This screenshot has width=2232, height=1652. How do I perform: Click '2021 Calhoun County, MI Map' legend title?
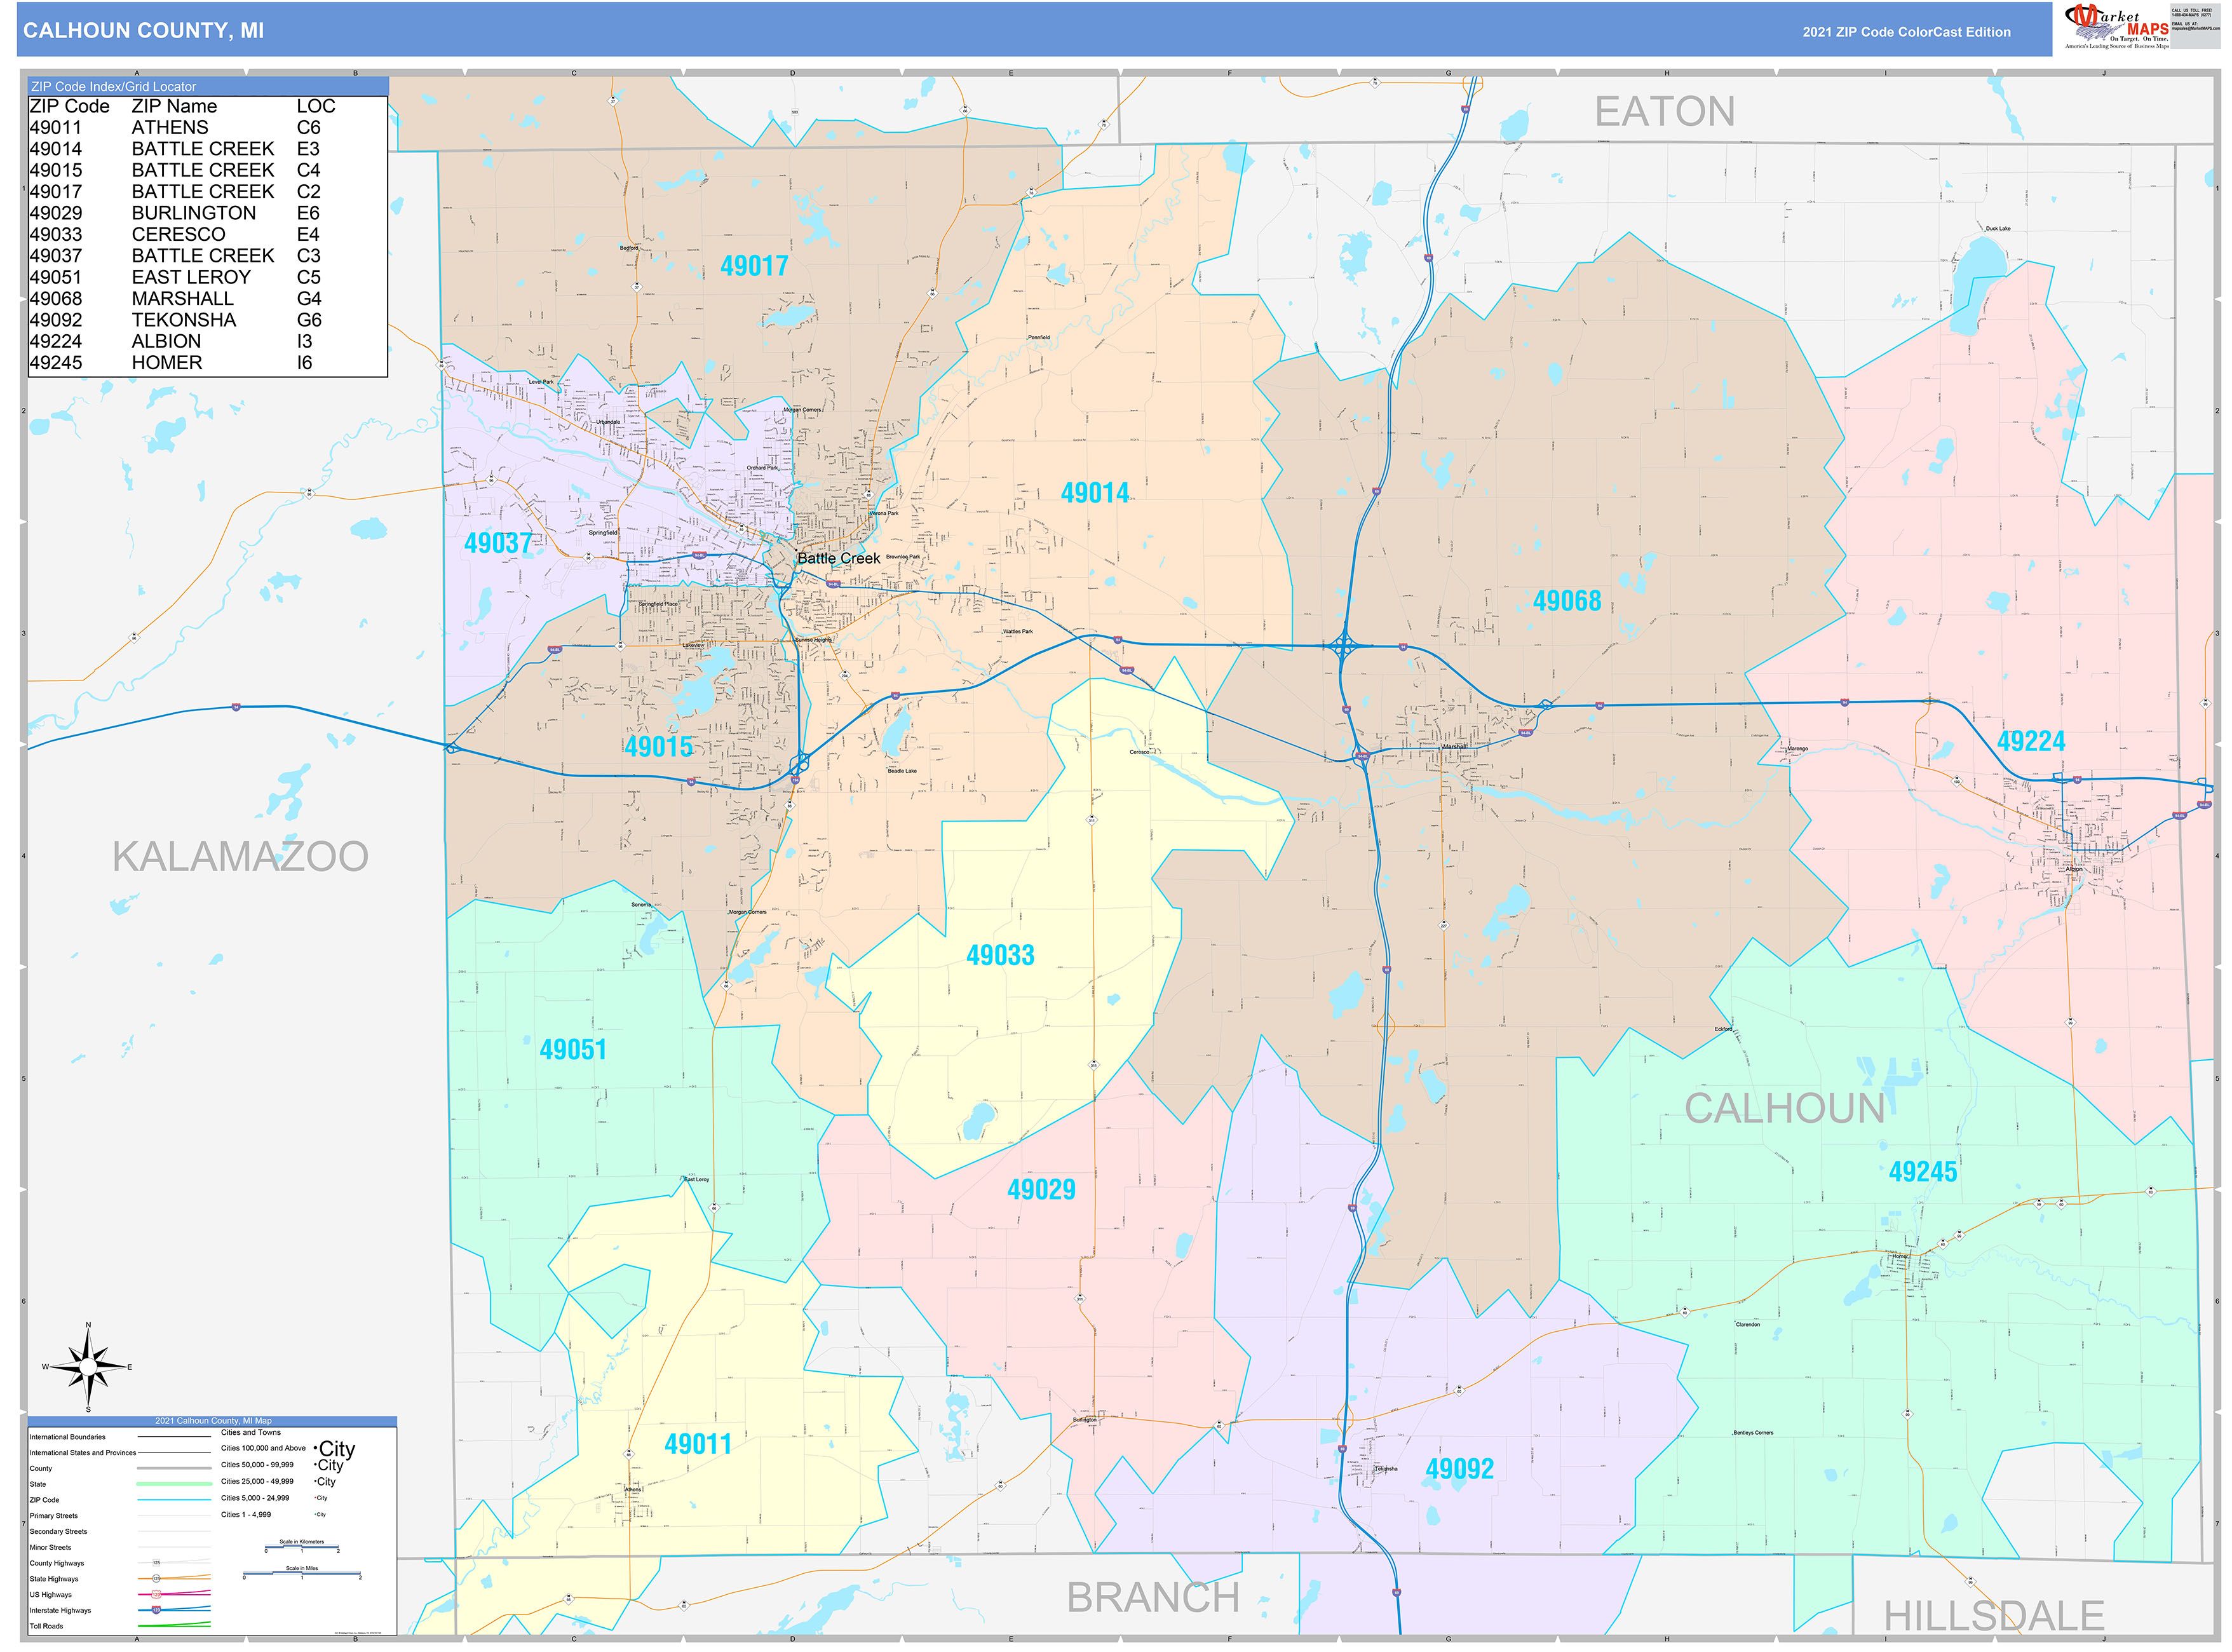pos(213,1421)
